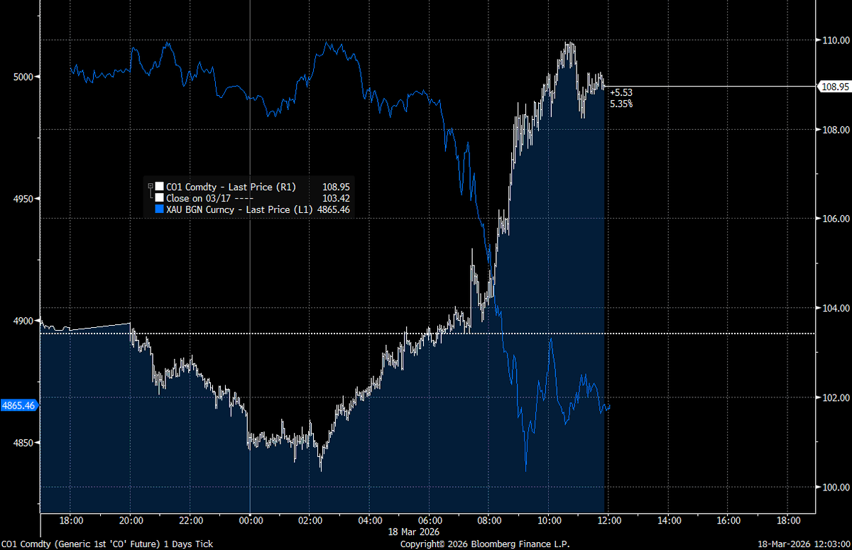
Task: Click the white Close on 03/17 swatch
Action: [x=159, y=198]
